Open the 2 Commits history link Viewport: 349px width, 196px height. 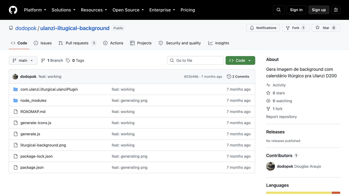(x=238, y=76)
